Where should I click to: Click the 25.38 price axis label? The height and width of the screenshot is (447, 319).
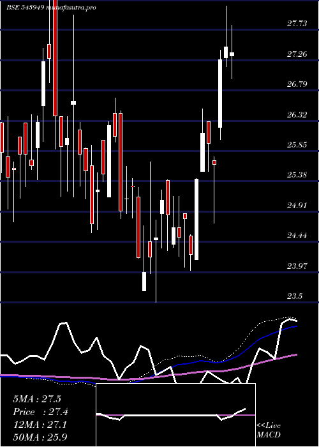(x=297, y=175)
